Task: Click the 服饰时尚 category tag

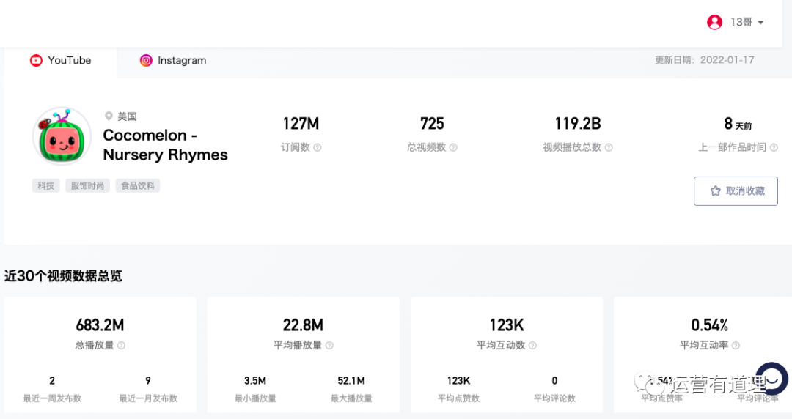Action: [87, 186]
